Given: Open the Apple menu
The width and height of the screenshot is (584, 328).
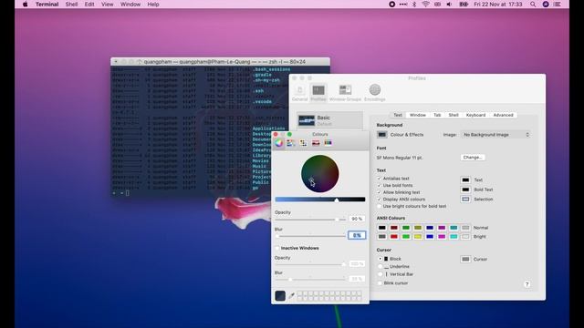Looking at the screenshot, I should [25, 5].
